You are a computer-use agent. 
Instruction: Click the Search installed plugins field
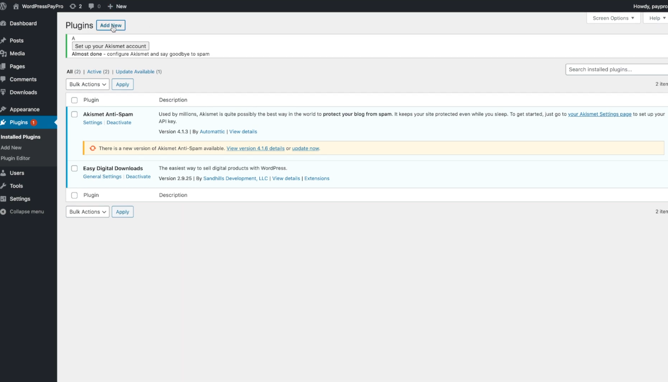[617, 69]
